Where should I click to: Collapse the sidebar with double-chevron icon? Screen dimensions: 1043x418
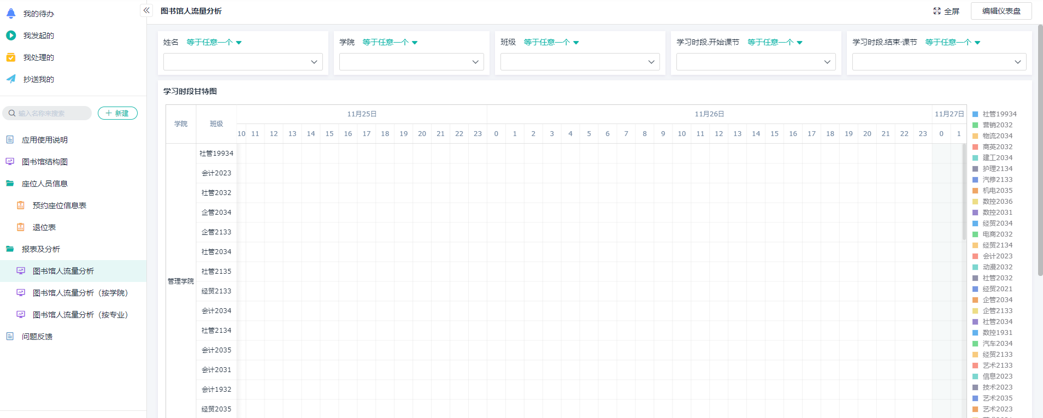point(146,10)
